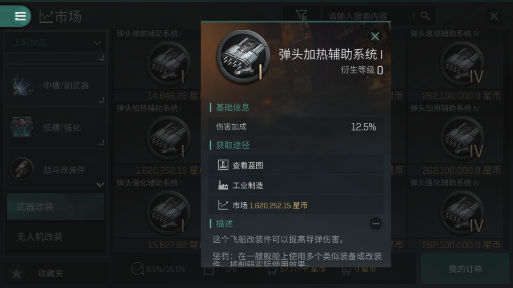Open the description more-options ellipsis button
513x288 pixels.
point(376,224)
